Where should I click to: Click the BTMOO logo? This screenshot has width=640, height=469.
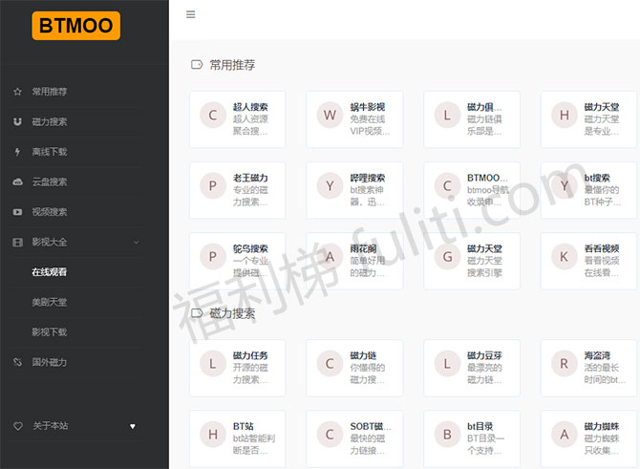coord(75,26)
